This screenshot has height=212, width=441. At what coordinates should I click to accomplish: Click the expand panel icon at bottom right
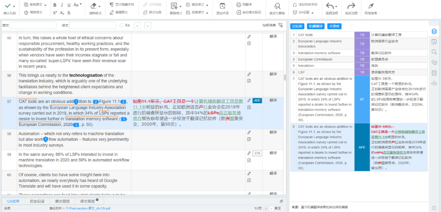tap(281, 201)
